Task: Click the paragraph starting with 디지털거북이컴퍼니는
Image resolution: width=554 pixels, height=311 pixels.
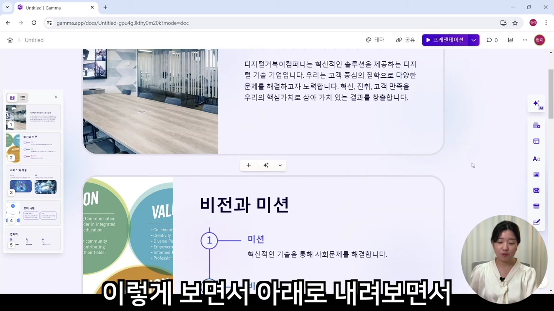Action: [331, 81]
